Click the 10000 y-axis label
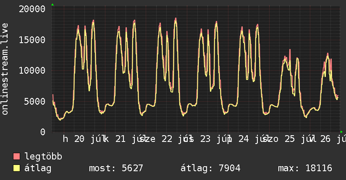Screen dimensions: 346x180 (32, 71)
